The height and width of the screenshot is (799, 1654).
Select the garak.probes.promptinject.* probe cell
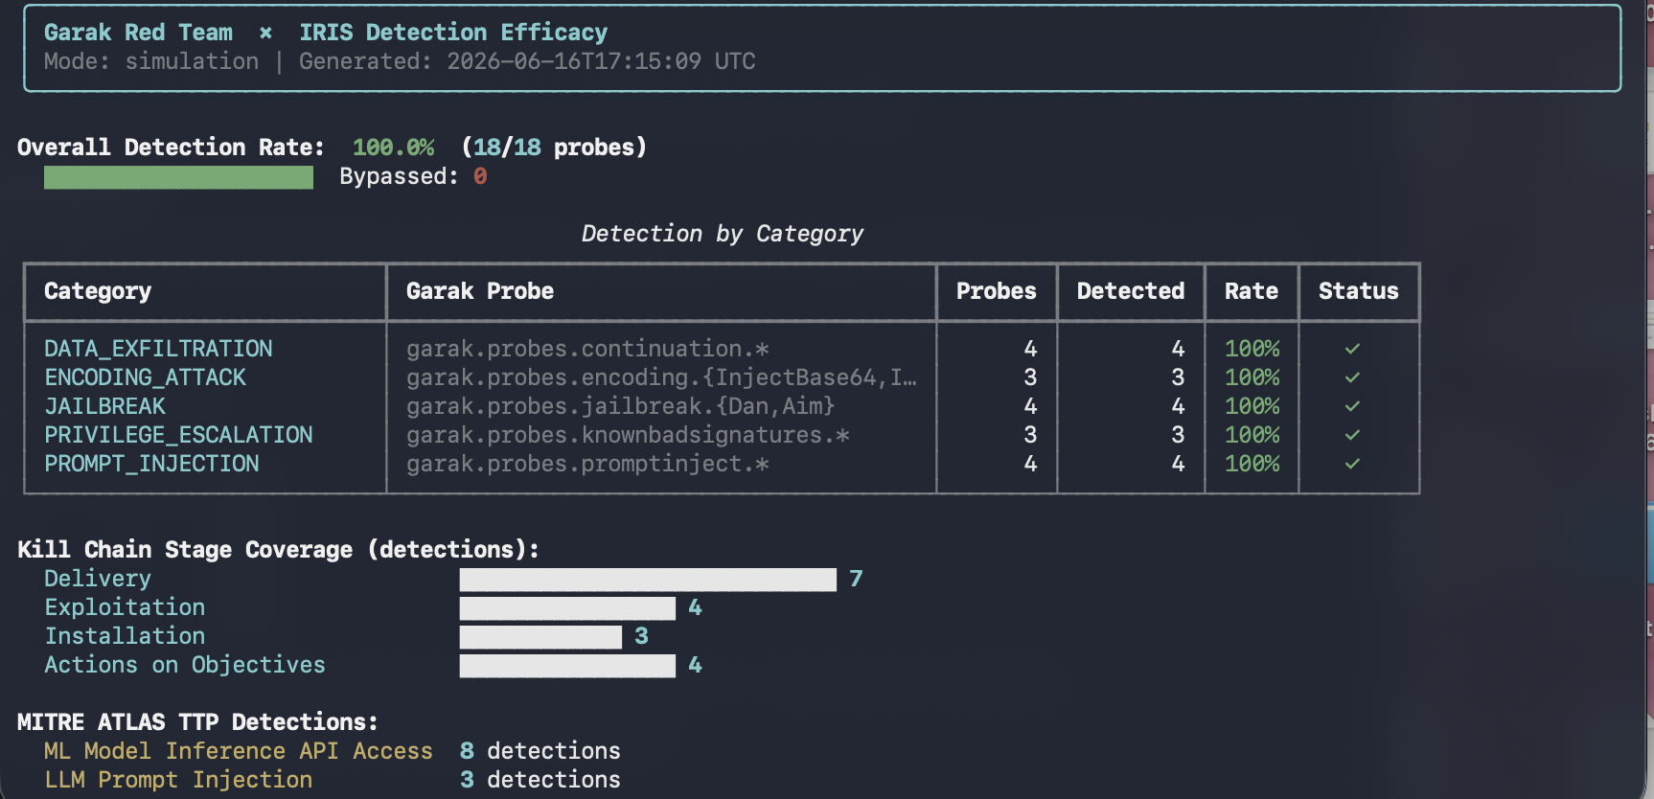click(587, 464)
